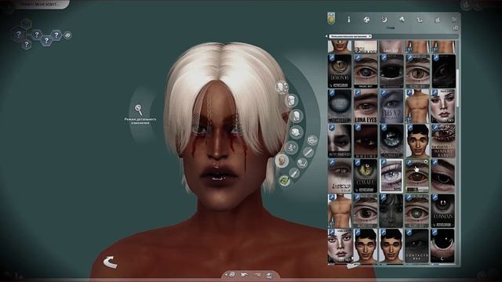Click the rotate Sim curved arrow
The width and height of the screenshot is (502, 282).
point(110,262)
